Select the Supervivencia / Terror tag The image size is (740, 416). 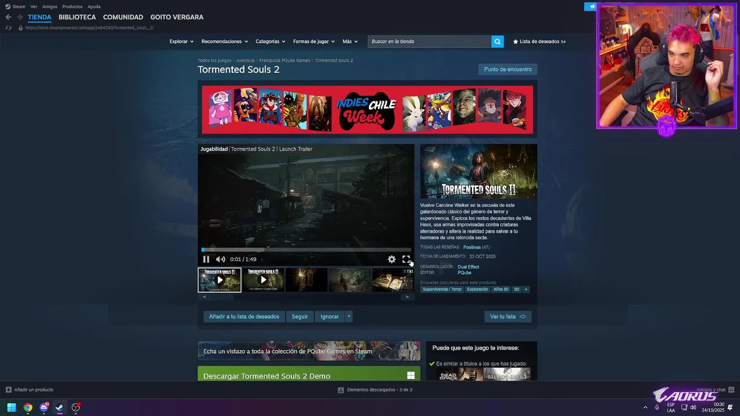pyautogui.click(x=442, y=289)
